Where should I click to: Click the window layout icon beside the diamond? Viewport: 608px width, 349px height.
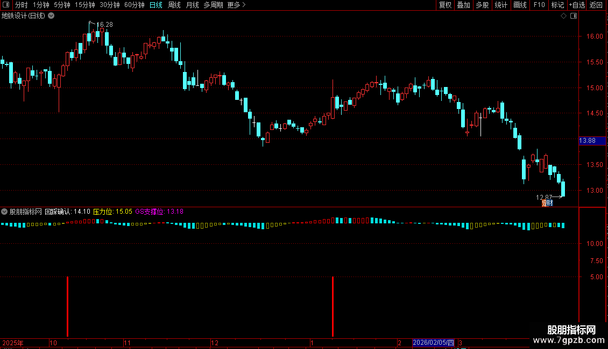point(574,16)
